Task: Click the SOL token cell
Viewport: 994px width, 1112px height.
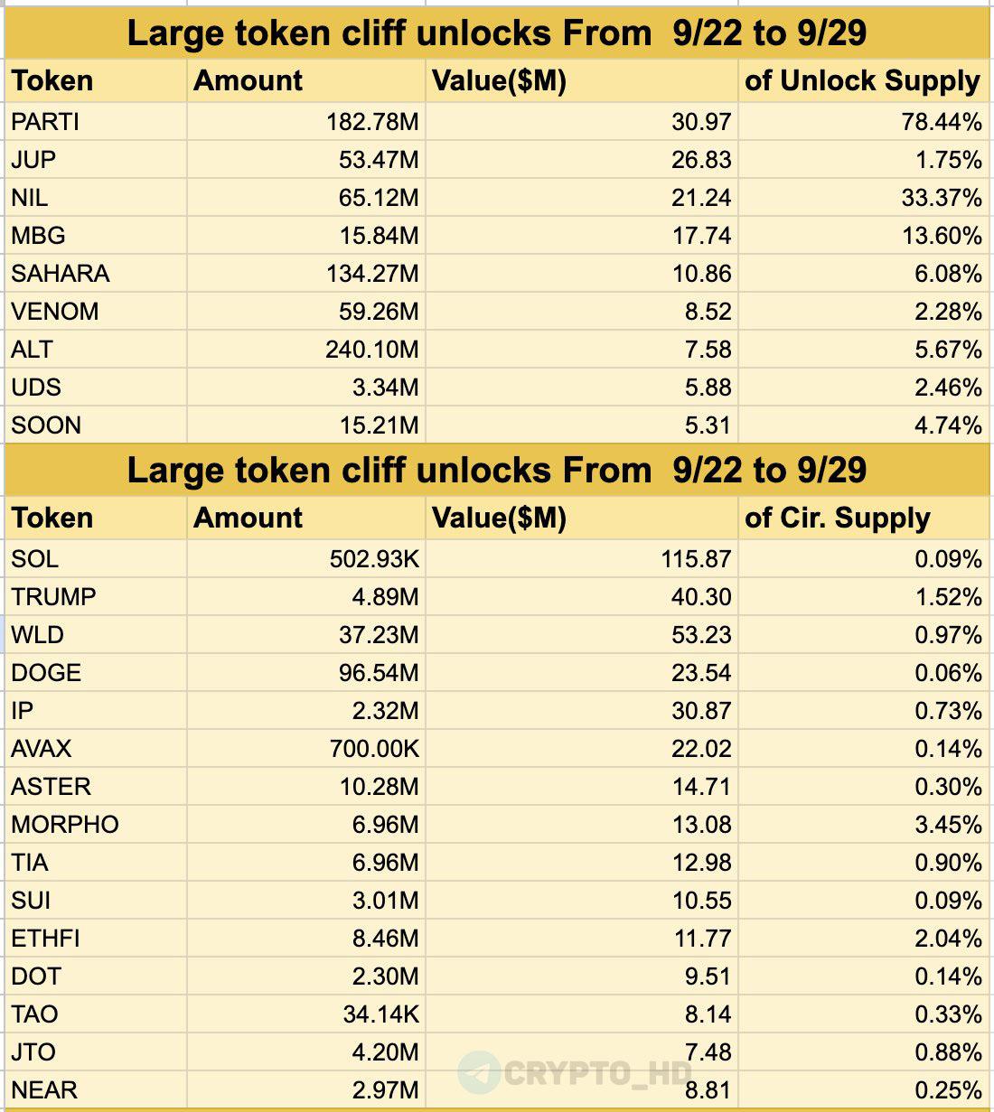Action: 96,558
